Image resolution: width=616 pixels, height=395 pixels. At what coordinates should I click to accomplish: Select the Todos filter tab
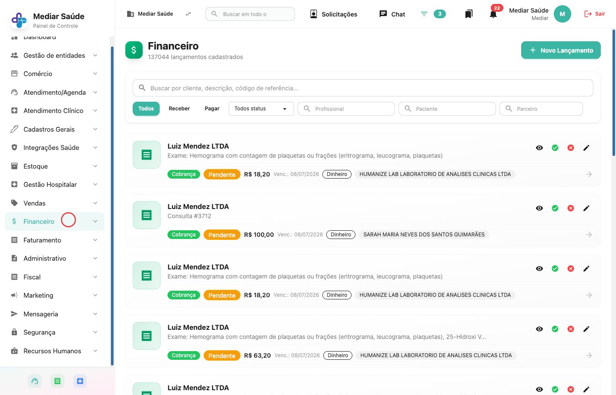point(146,109)
